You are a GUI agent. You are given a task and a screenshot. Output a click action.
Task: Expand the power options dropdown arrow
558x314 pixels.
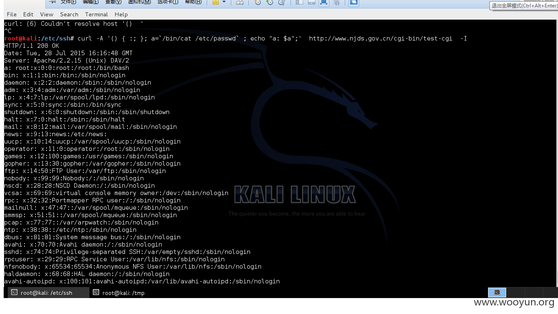click(x=224, y=2)
